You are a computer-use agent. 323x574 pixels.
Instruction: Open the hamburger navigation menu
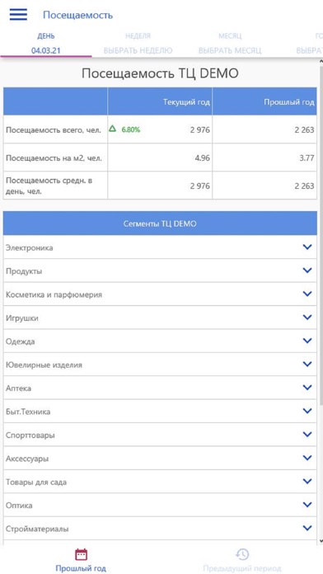tap(18, 14)
